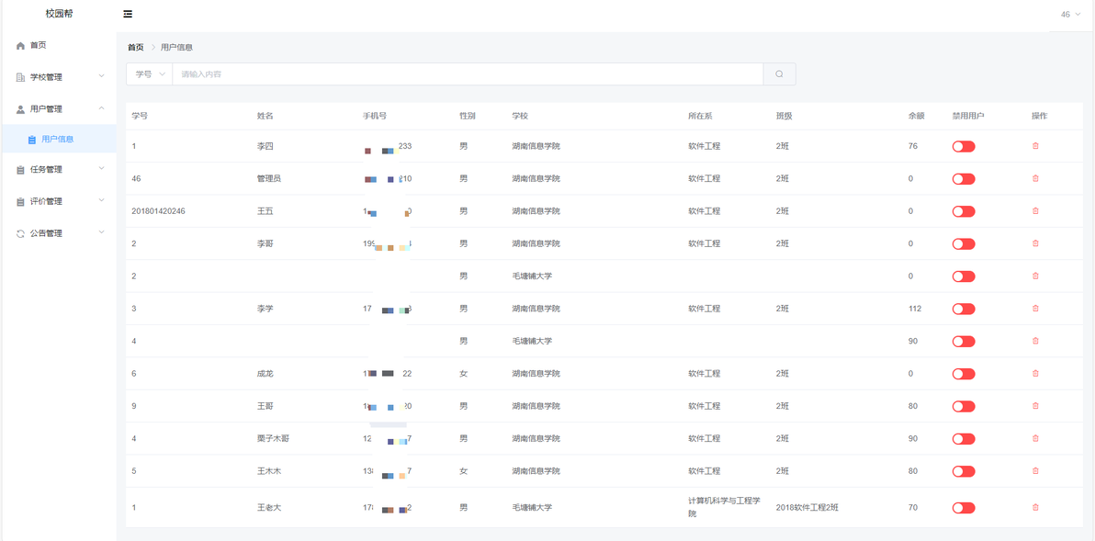This screenshot has height=541, width=1095.
Task: Open the user 46 account dropdown
Action: coord(1070,14)
